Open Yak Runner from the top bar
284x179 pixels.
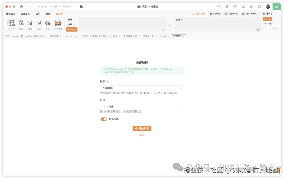(x=249, y=13)
